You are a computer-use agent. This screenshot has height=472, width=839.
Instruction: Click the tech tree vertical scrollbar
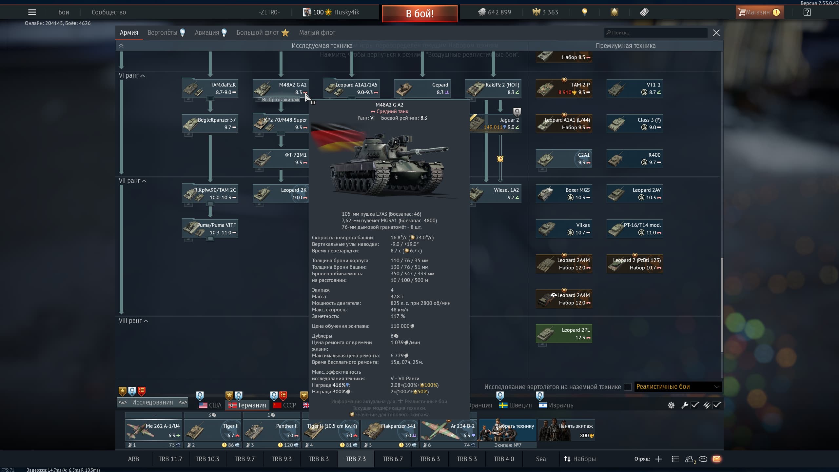[722, 305]
